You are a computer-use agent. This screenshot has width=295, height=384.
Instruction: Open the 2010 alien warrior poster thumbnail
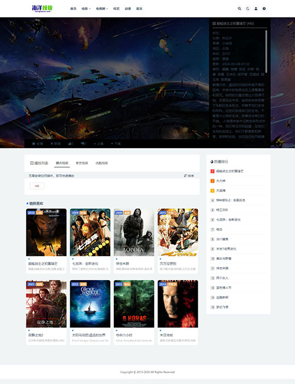[46, 232]
